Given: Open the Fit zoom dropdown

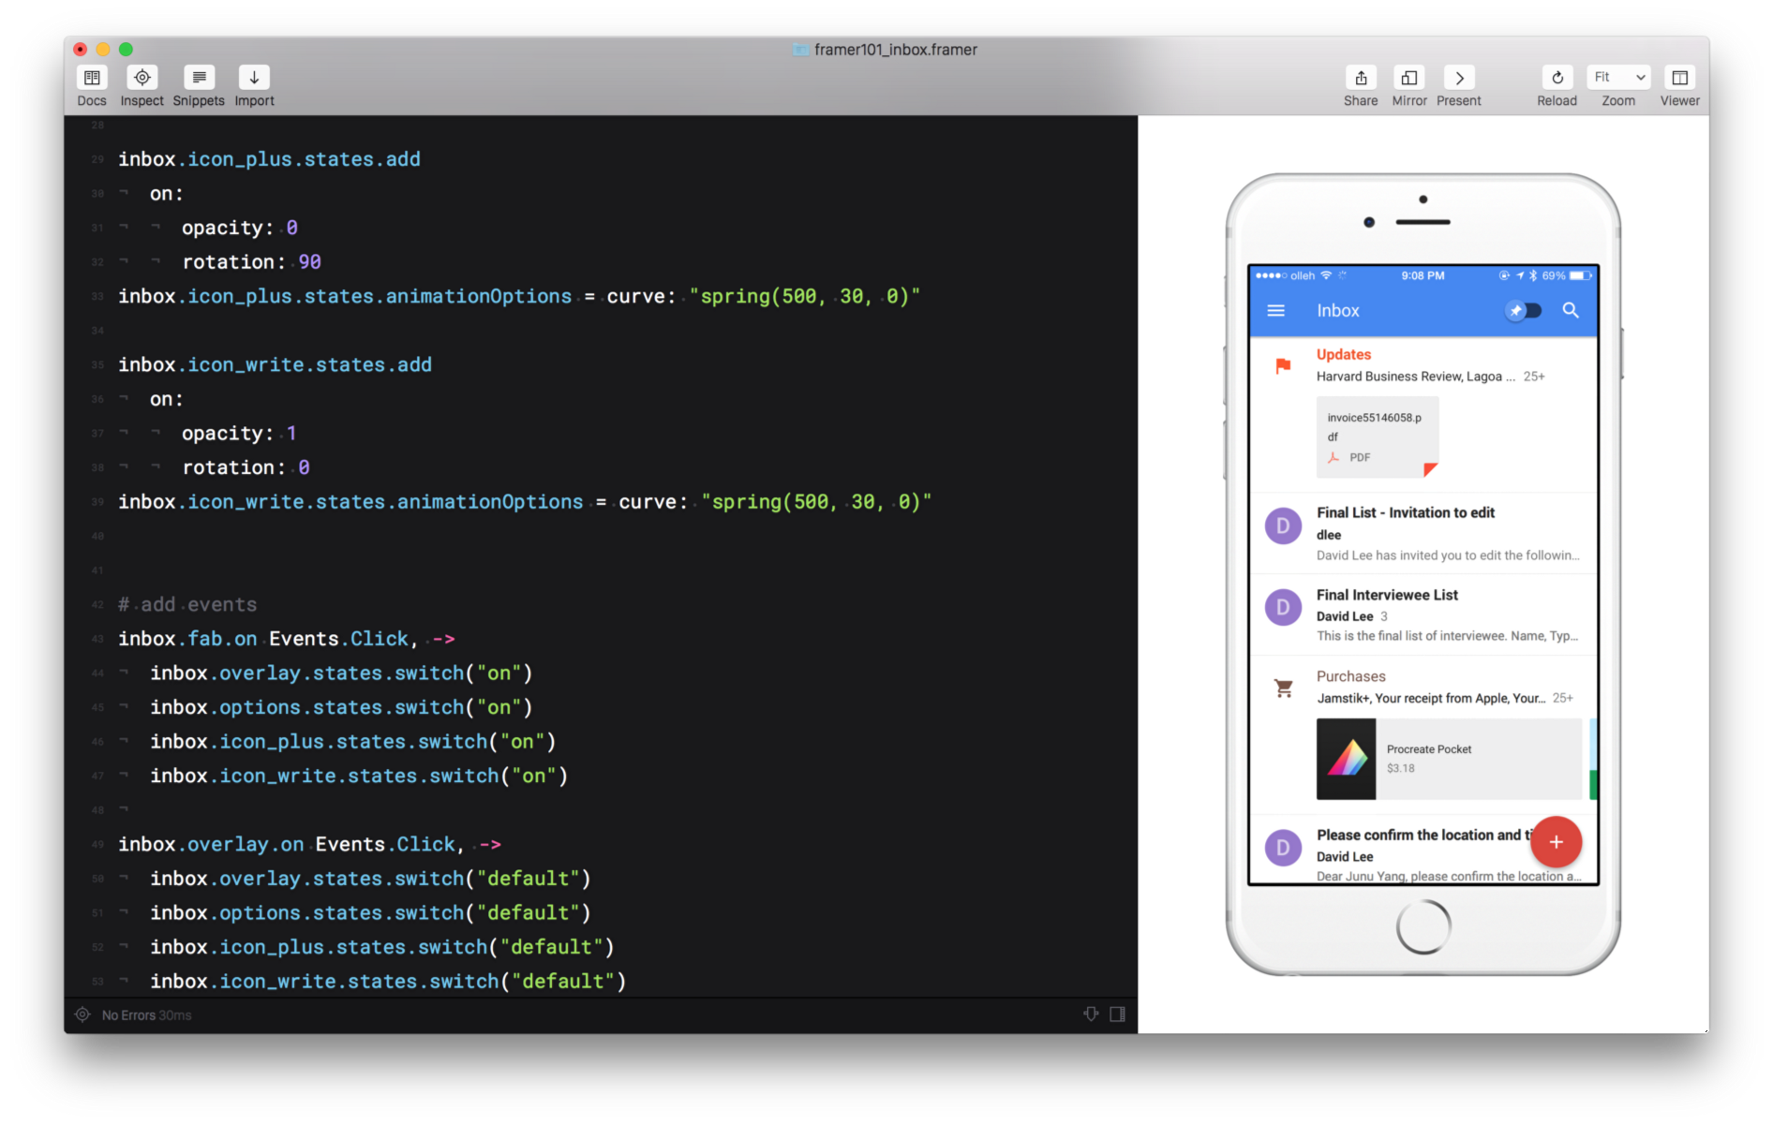Looking at the screenshot, I should coord(1617,77).
